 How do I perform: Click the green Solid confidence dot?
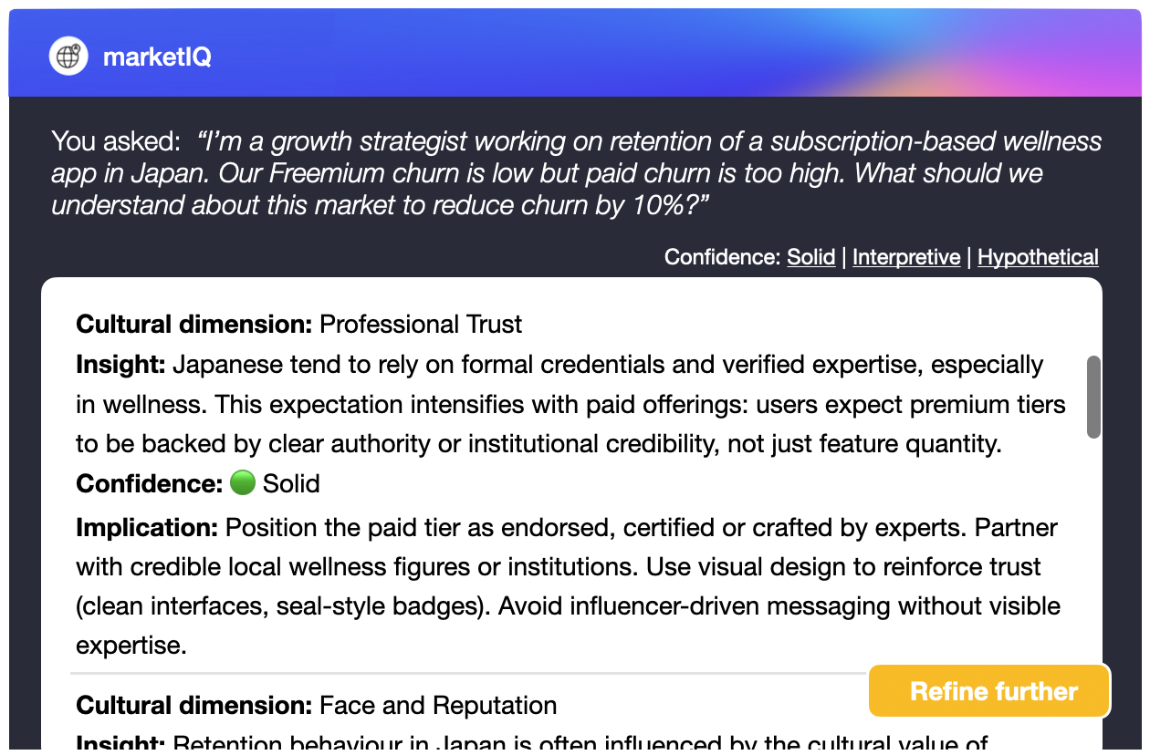click(x=242, y=483)
